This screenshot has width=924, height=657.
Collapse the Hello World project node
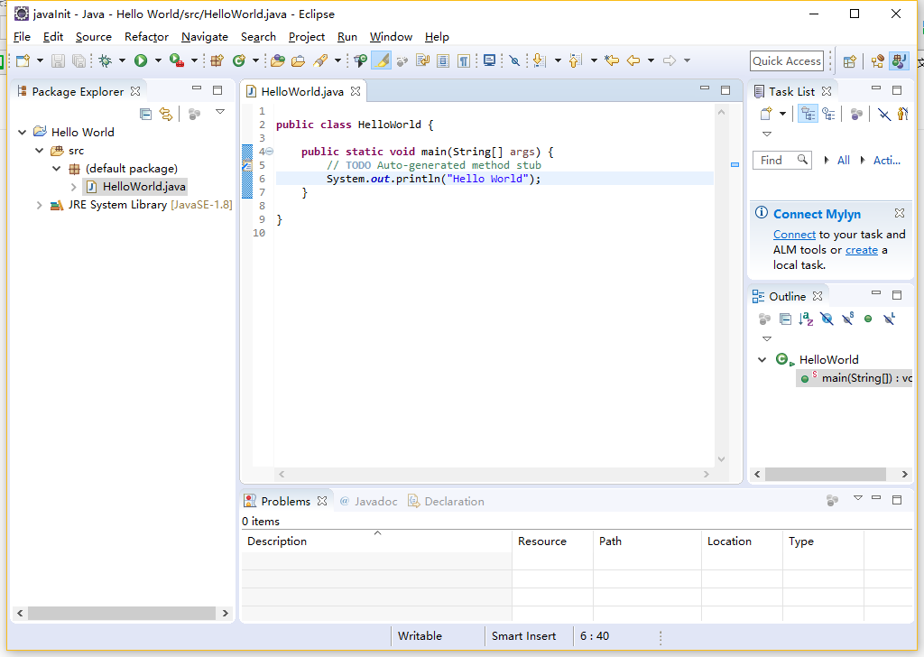click(x=23, y=132)
